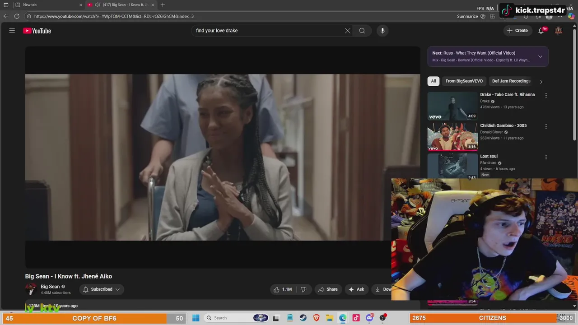Go to the YouTube home logo
578x325 pixels.
37,31
